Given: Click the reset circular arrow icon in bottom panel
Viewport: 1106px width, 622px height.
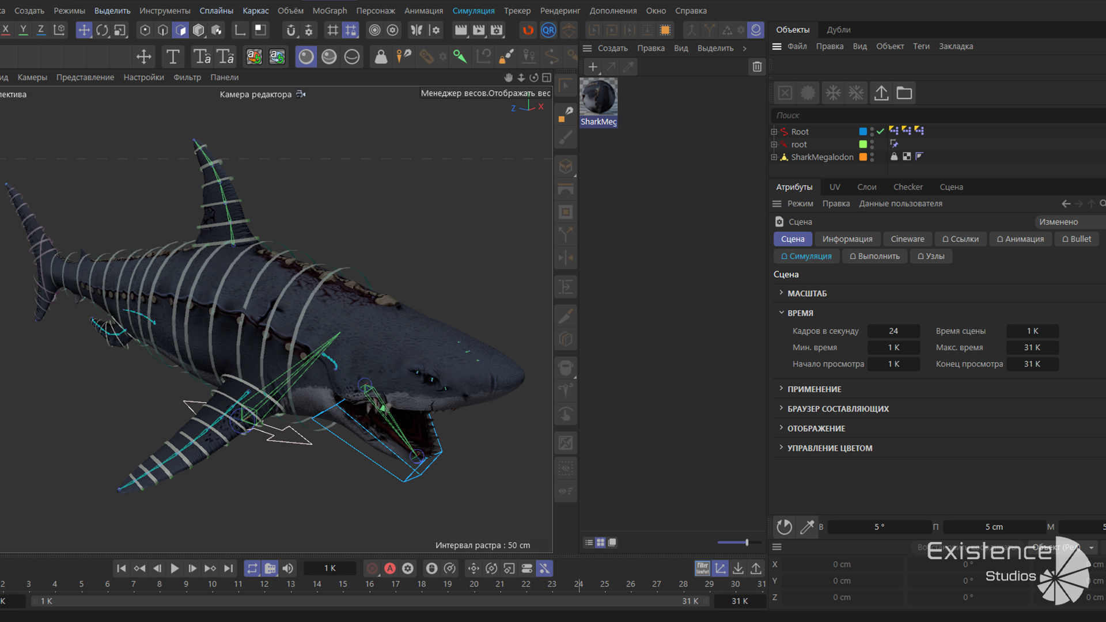Looking at the screenshot, I should tap(784, 526).
